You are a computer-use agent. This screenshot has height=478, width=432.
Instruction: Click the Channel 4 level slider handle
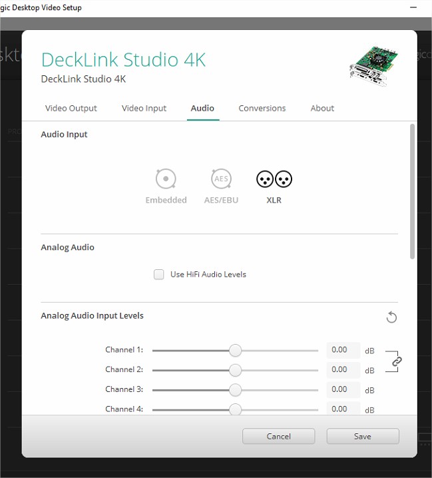[236, 409]
